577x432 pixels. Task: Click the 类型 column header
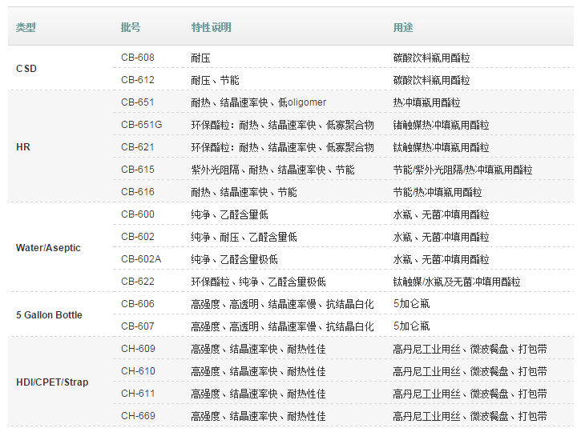(x=26, y=27)
